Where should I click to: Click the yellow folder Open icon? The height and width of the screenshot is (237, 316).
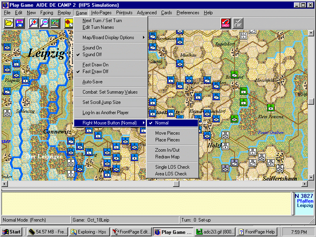(9, 23)
